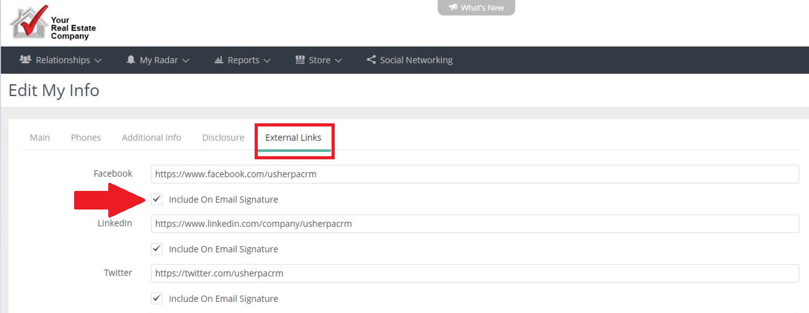Expand the Relationships dropdown chevron

(98, 60)
